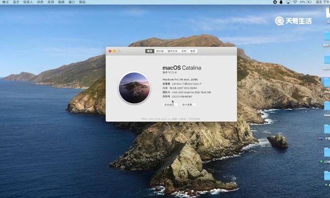330x198 pixels.
Task: Click the version 10.15.4 text
Action: (x=170, y=72)
